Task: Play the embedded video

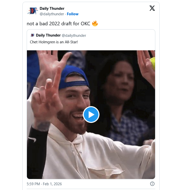Action: (91, 114)
